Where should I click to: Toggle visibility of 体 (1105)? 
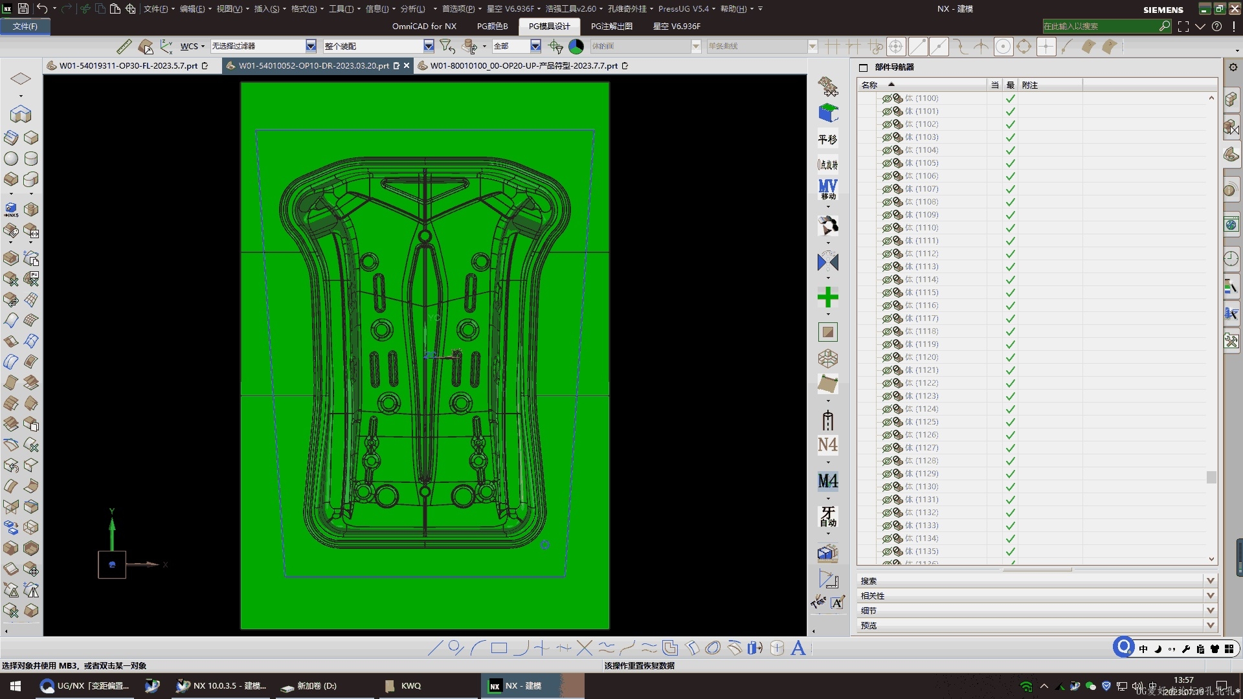887,163
